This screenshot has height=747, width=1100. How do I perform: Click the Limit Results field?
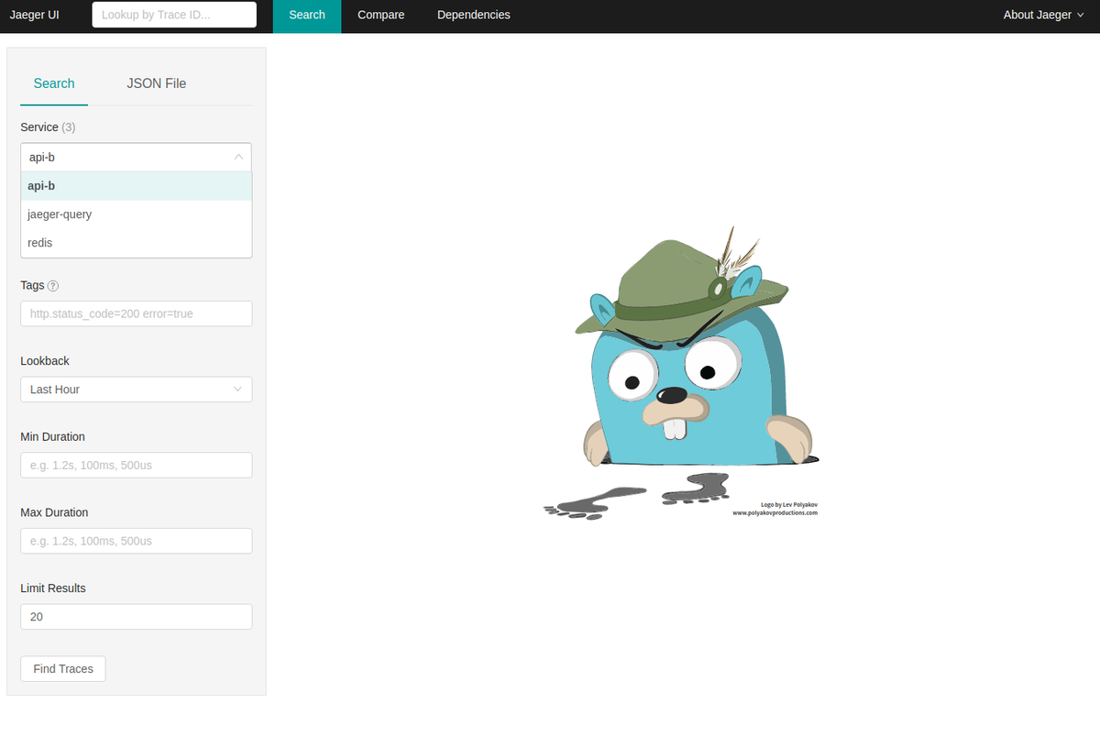(x=136, y=617)
